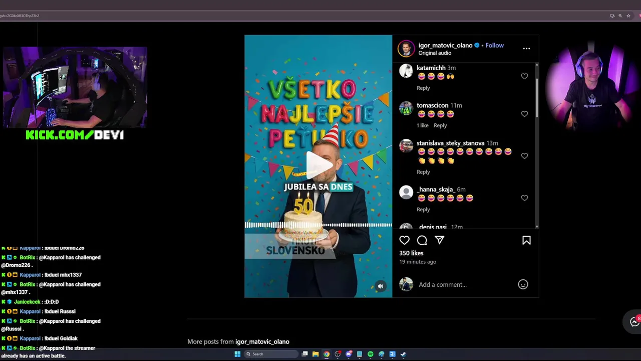Image resolution: width=641 pixels, height=361 pixels.
Task: Open stanislava_steky_stanova's profile username
Action: [x=450, y=143]
